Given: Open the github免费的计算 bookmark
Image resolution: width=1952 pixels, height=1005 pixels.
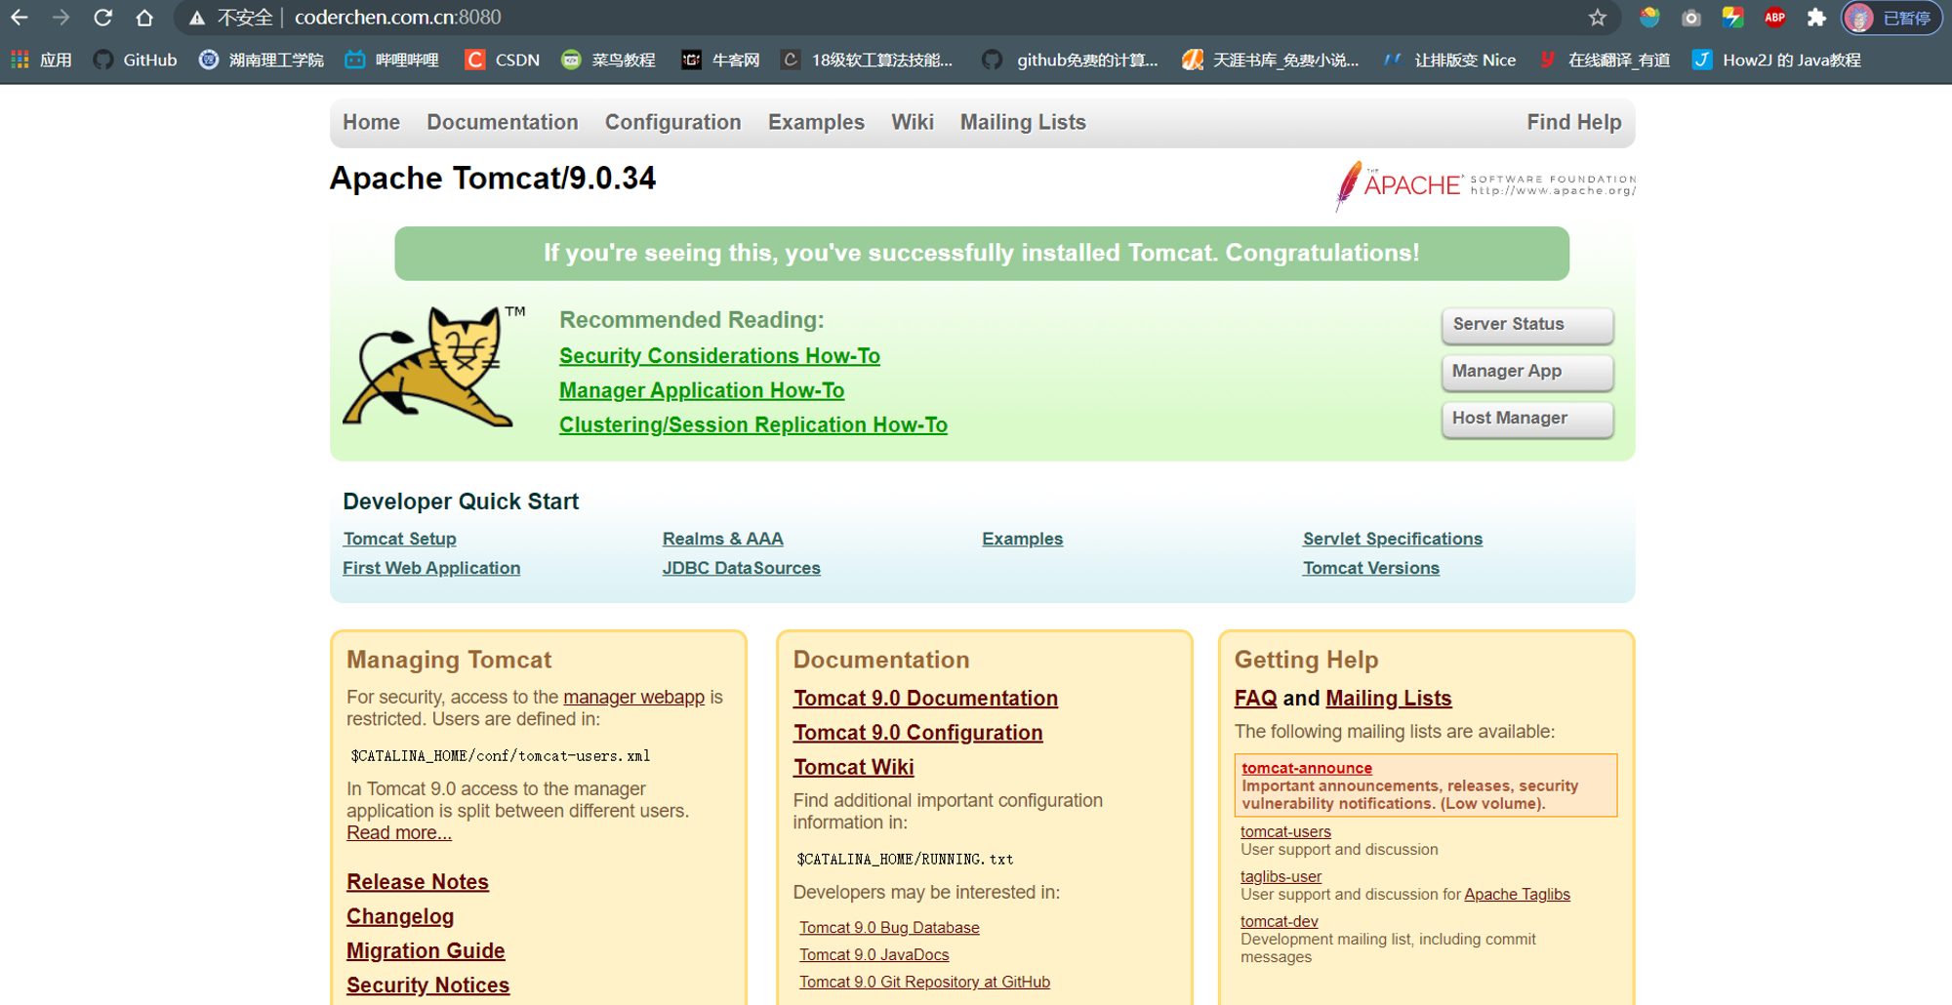Looking at the screenshot, I should point(1070,60).
